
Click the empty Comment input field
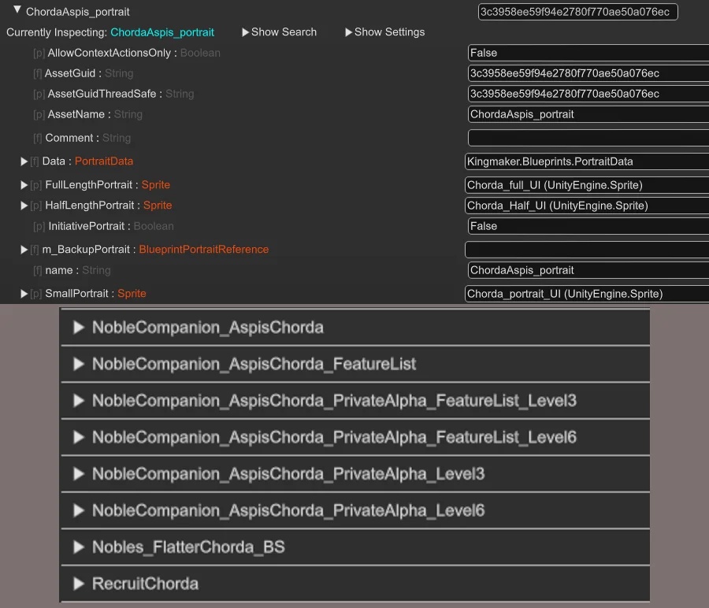(588, 138)
